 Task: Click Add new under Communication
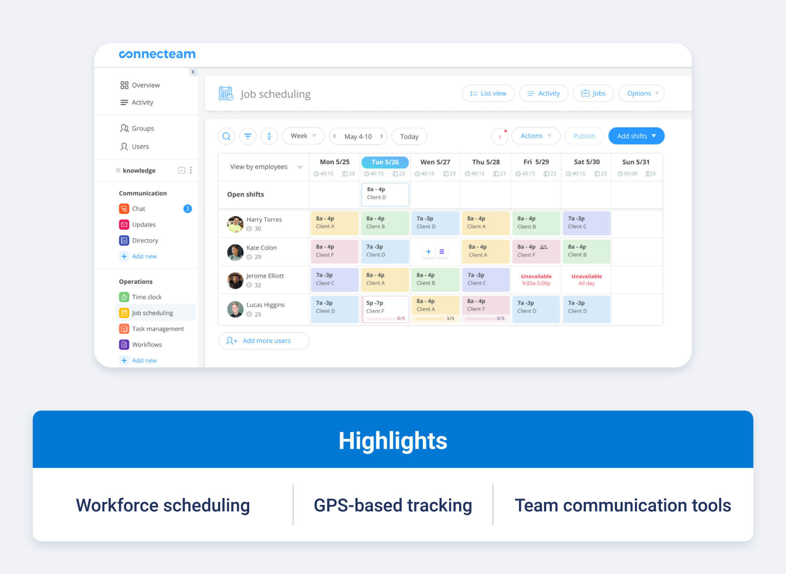tap(139, 256)
